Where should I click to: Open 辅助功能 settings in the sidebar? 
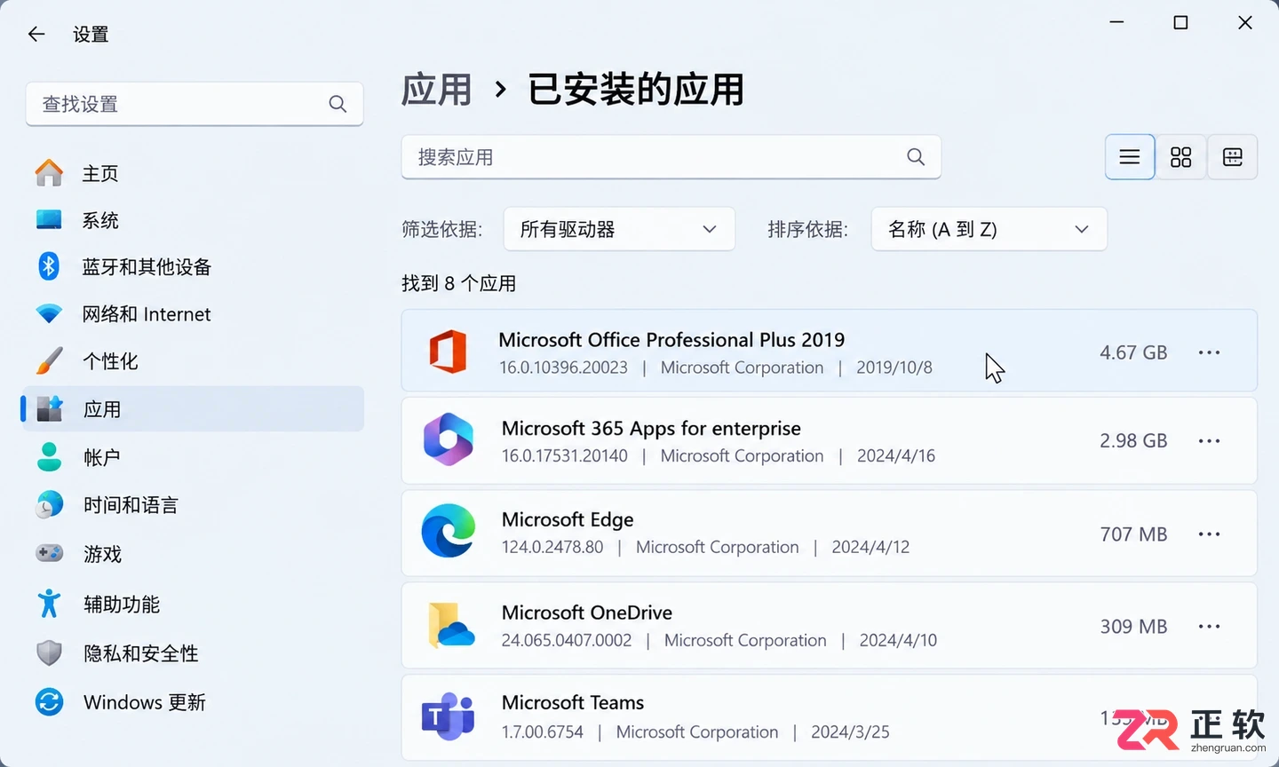(x=195, y=605)
